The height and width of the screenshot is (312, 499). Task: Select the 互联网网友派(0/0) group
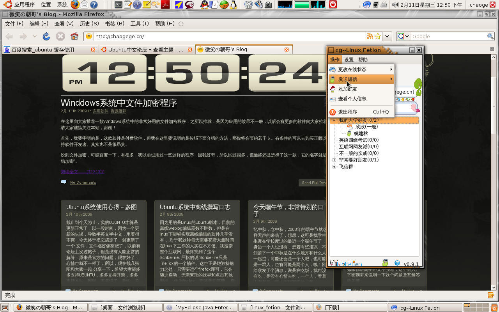coord(359,147)
